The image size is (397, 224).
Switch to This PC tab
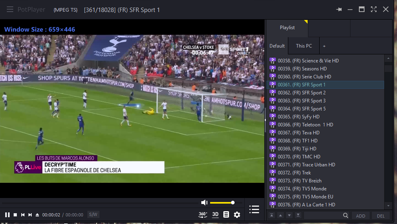pos(304,46)
